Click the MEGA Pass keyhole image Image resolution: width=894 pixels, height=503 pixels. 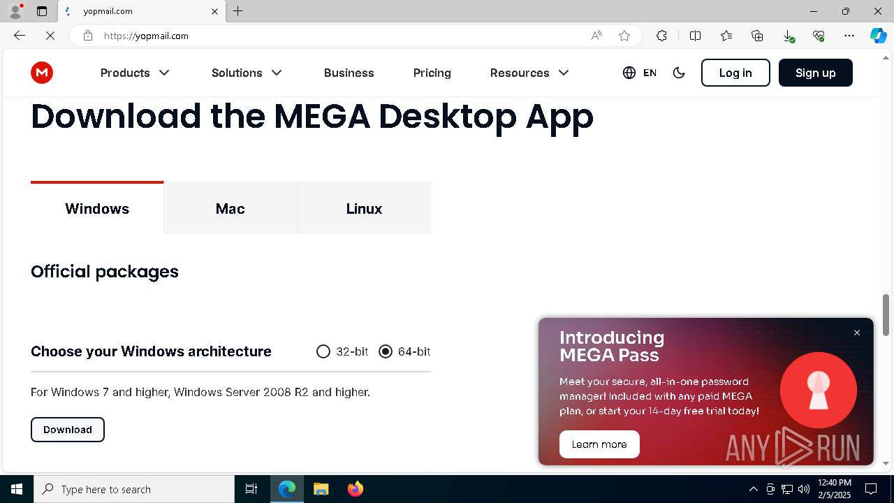coord(819,390)
